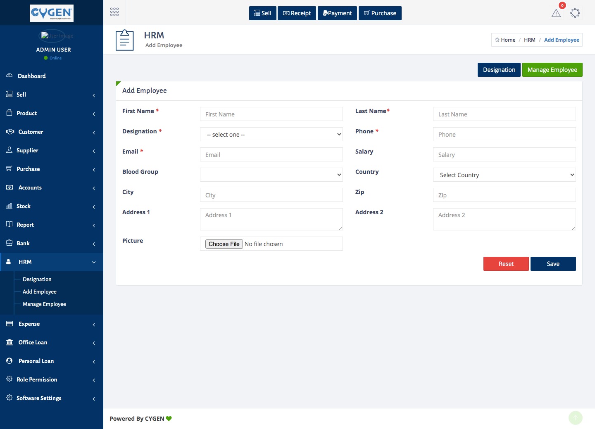Click into the Email field
The width and height of the screenshot is (595, 429).
coord(271,154)
